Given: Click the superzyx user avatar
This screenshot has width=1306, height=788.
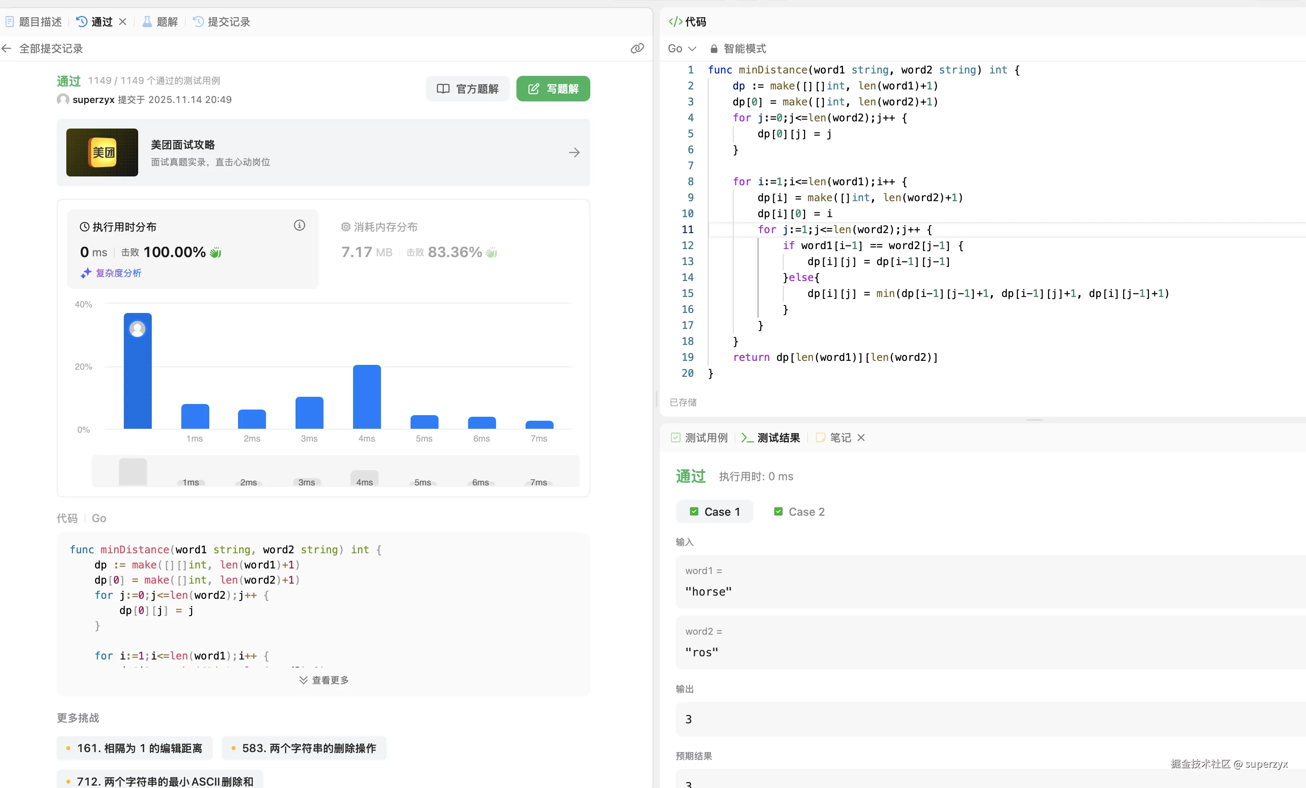Looking at the screenshot, I should point(63,100).
